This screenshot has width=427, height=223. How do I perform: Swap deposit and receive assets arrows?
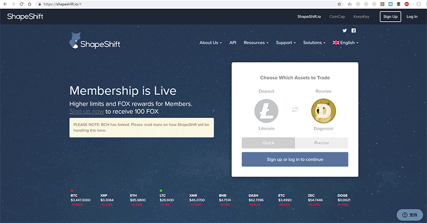click(295, 109)
